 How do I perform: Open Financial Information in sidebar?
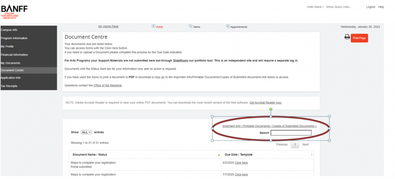click(x=29, y=55)
